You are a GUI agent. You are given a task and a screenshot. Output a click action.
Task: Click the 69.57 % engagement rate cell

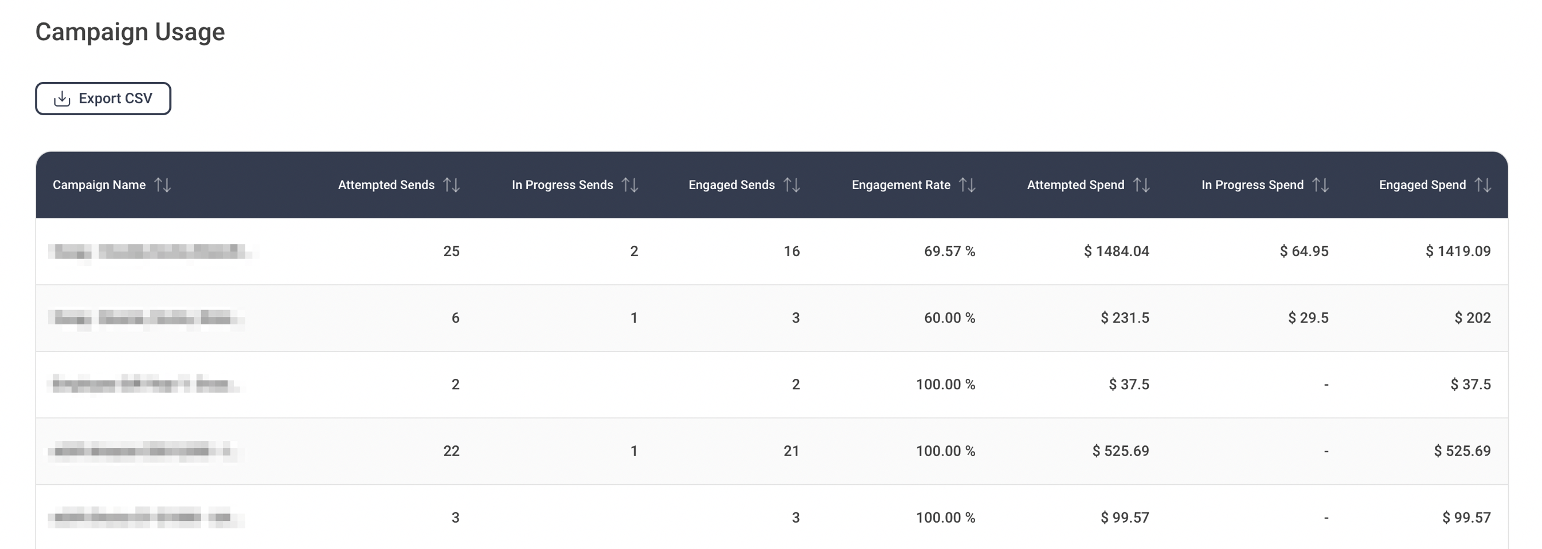coord(949,252)
